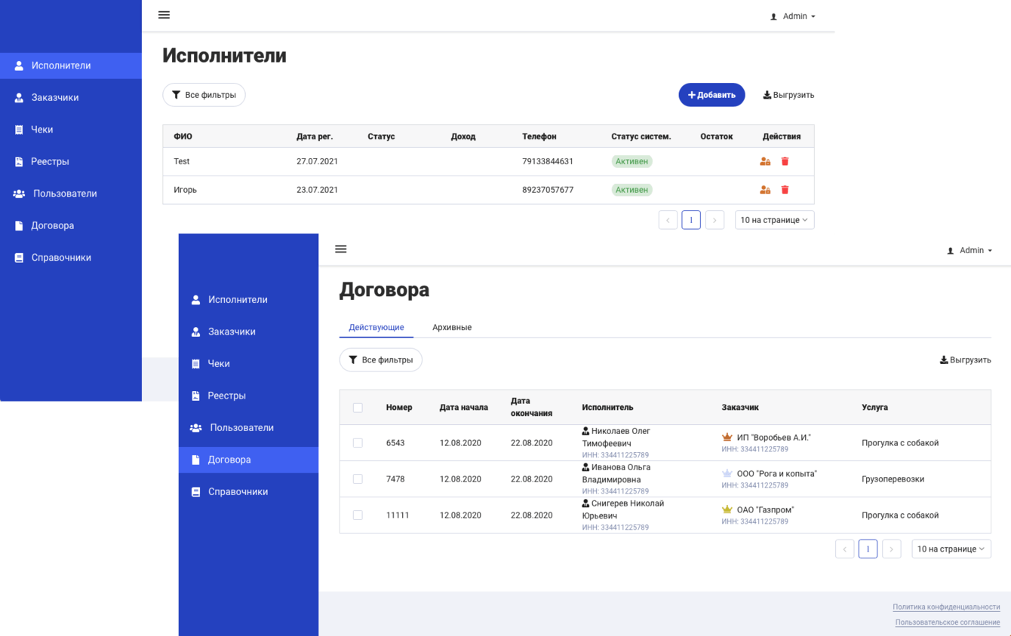Open the Admin dropdown in the Договора window

(970, 250)
